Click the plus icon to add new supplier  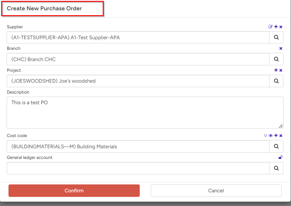(x=276, y=26)
